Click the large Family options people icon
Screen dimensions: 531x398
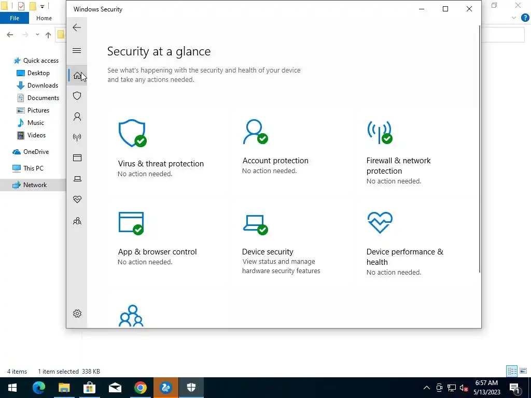tap(131, 316)
